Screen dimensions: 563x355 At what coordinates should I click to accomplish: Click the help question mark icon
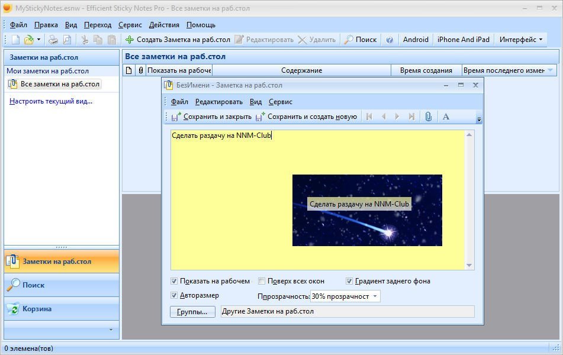point(390,40)
